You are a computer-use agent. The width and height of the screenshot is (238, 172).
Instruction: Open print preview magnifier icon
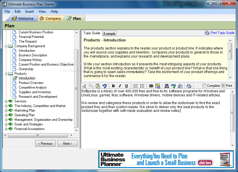coord(180,86)
